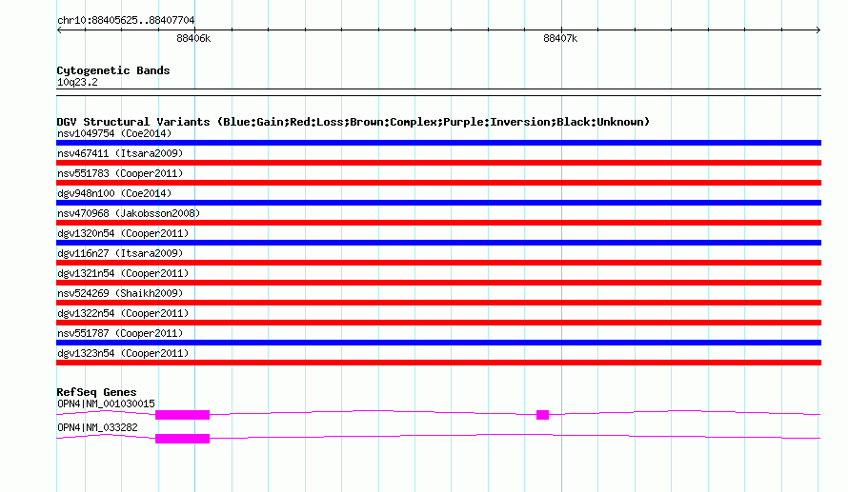Click the red nsv551783 loss variant bar

pos(438,183)
